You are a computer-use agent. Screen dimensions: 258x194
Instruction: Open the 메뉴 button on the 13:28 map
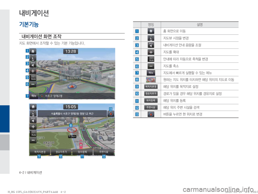[x=34, y=96]
